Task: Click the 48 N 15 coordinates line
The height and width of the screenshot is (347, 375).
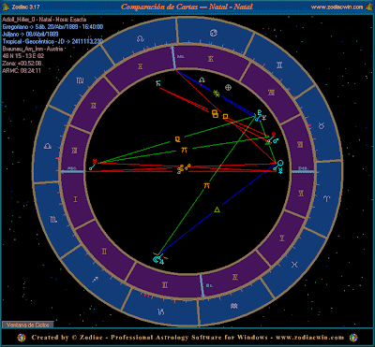Action: [23, 56]
